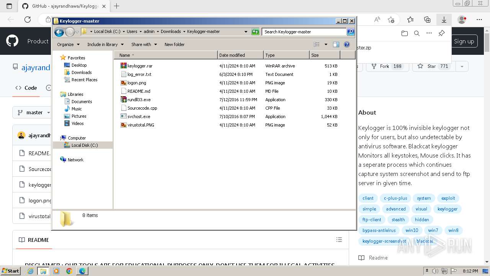Viewport: 490px width, 276px height.
Task: Select README.md file in Explorer
Action: point(139,91)
